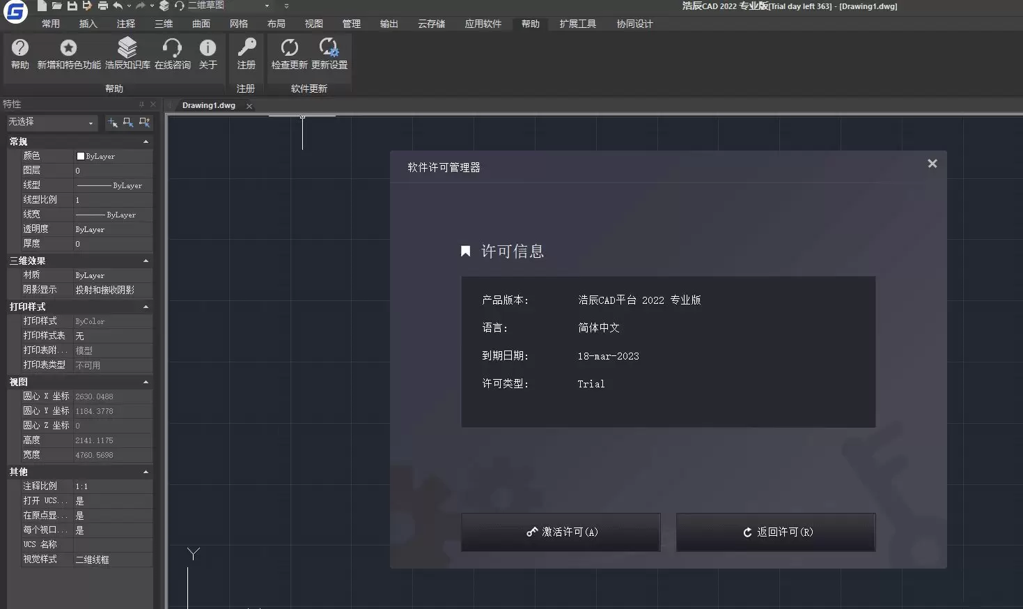The width and height of the screenshot is (1023, 609).
Task: Click the pin icon of 特性 panel
Action: (141, 105)
